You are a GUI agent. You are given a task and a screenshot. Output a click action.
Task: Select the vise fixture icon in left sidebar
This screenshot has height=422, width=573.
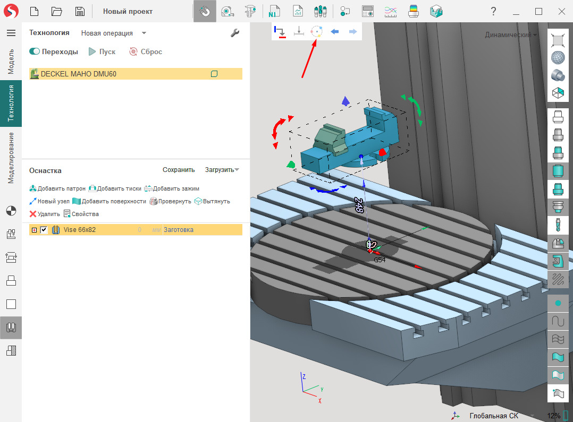[x=11, y=328]
